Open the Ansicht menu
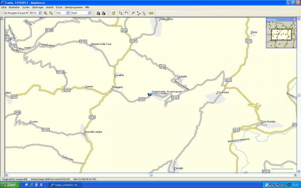This screenshot has height=188, width=301. coord(50,7)
